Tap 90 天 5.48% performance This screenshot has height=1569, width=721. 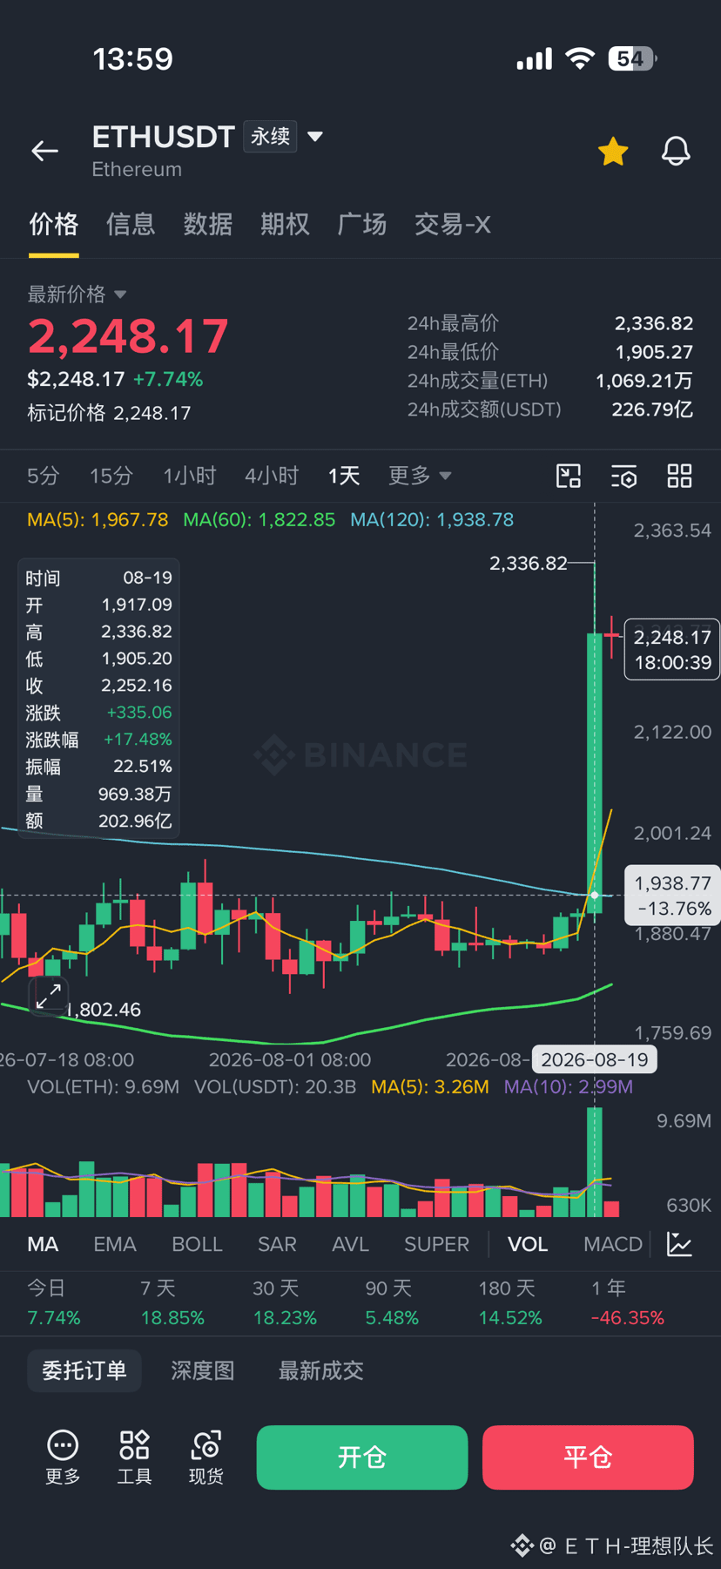pyautogui.click(x=392, y=1302)
